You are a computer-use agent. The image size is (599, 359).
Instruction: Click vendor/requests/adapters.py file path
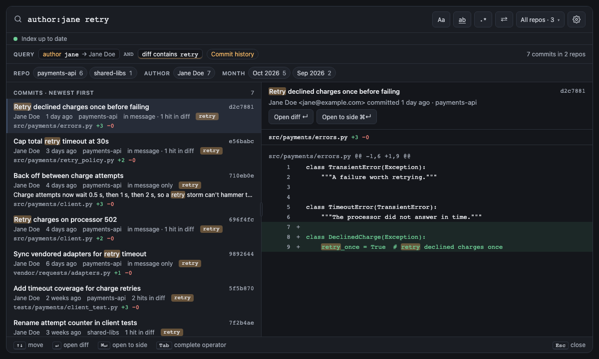pos(62,273)
